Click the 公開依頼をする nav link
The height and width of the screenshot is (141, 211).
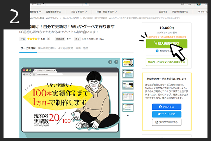pyautogui.click(x=53, y=12)
